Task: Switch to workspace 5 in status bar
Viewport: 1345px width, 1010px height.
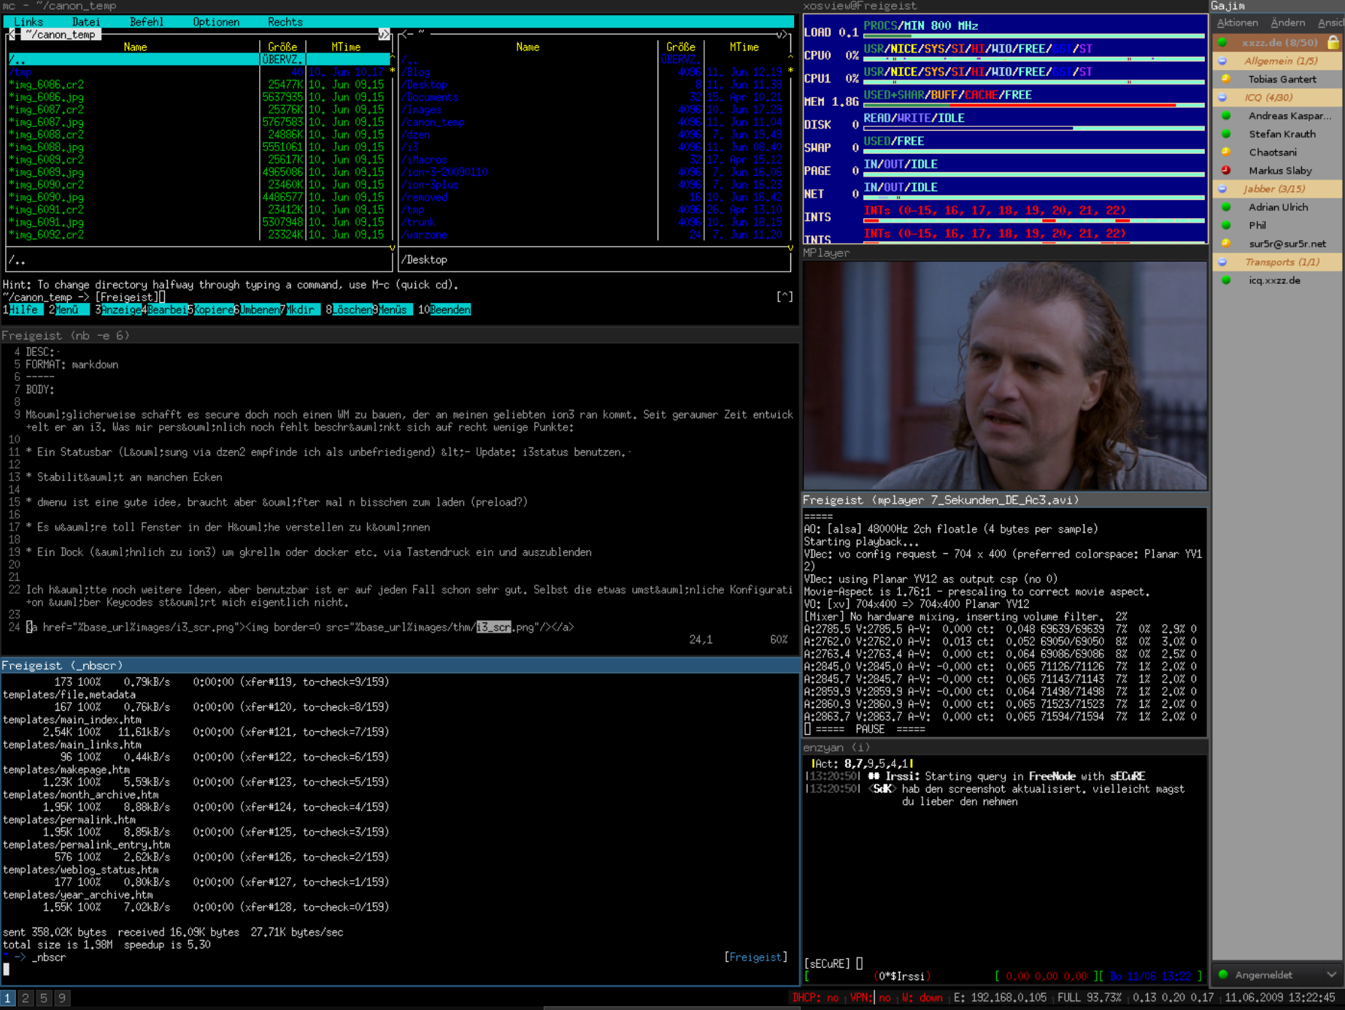Action: tap(44, 998)
